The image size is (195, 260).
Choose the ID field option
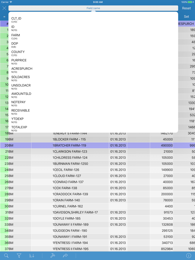point(93,28)
